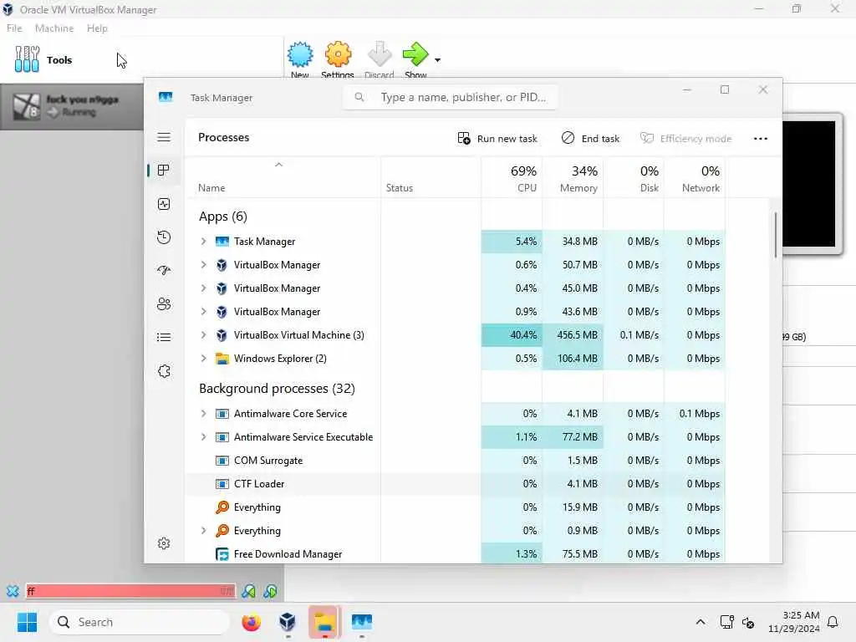Image resolution: width=856 pixels, height=642 pixels.
Task: Sort processes by Name column
Action: (x=283, y=177)
